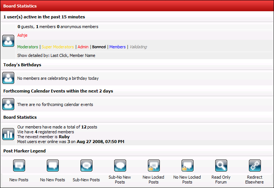
Task: Click the Sub-No New Posts marker icon
Action: 120,166
